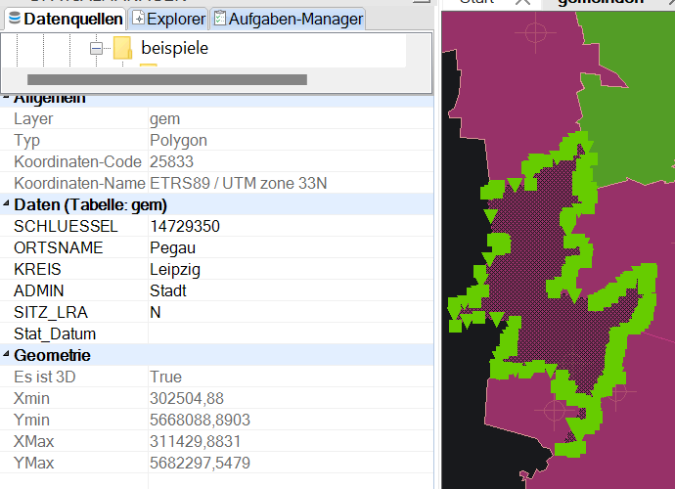Open the Explorer tab
Image resolution: width=675 pixels, height=489 pixels.
point(168,19)
